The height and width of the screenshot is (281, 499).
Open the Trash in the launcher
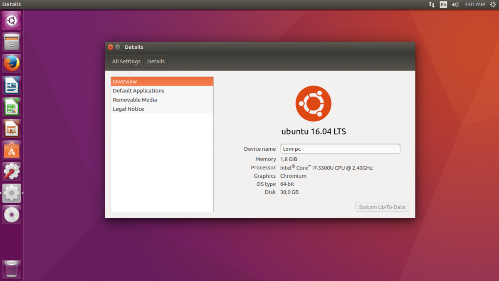point(12,269)
